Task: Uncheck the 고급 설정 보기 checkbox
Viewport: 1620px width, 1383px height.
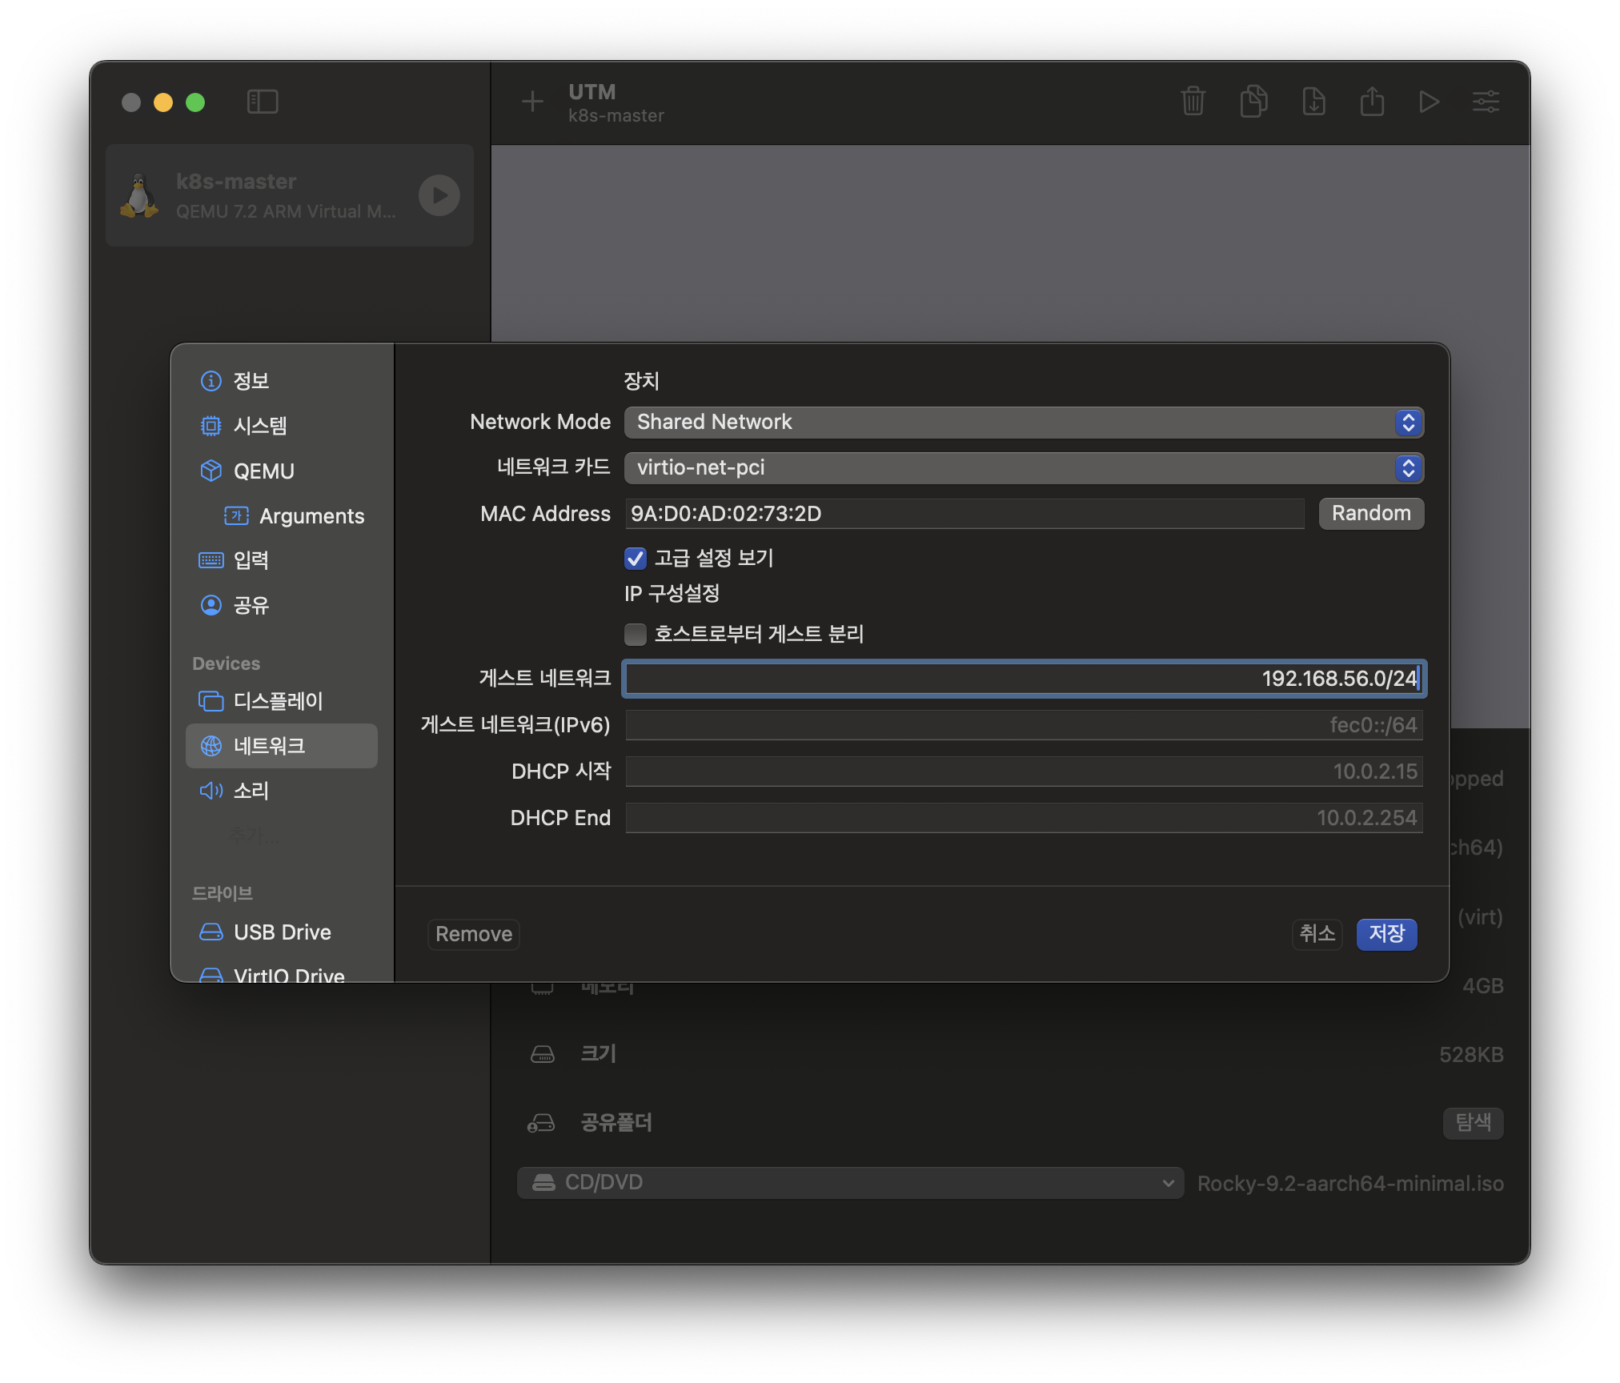Action: click(636, 558)
